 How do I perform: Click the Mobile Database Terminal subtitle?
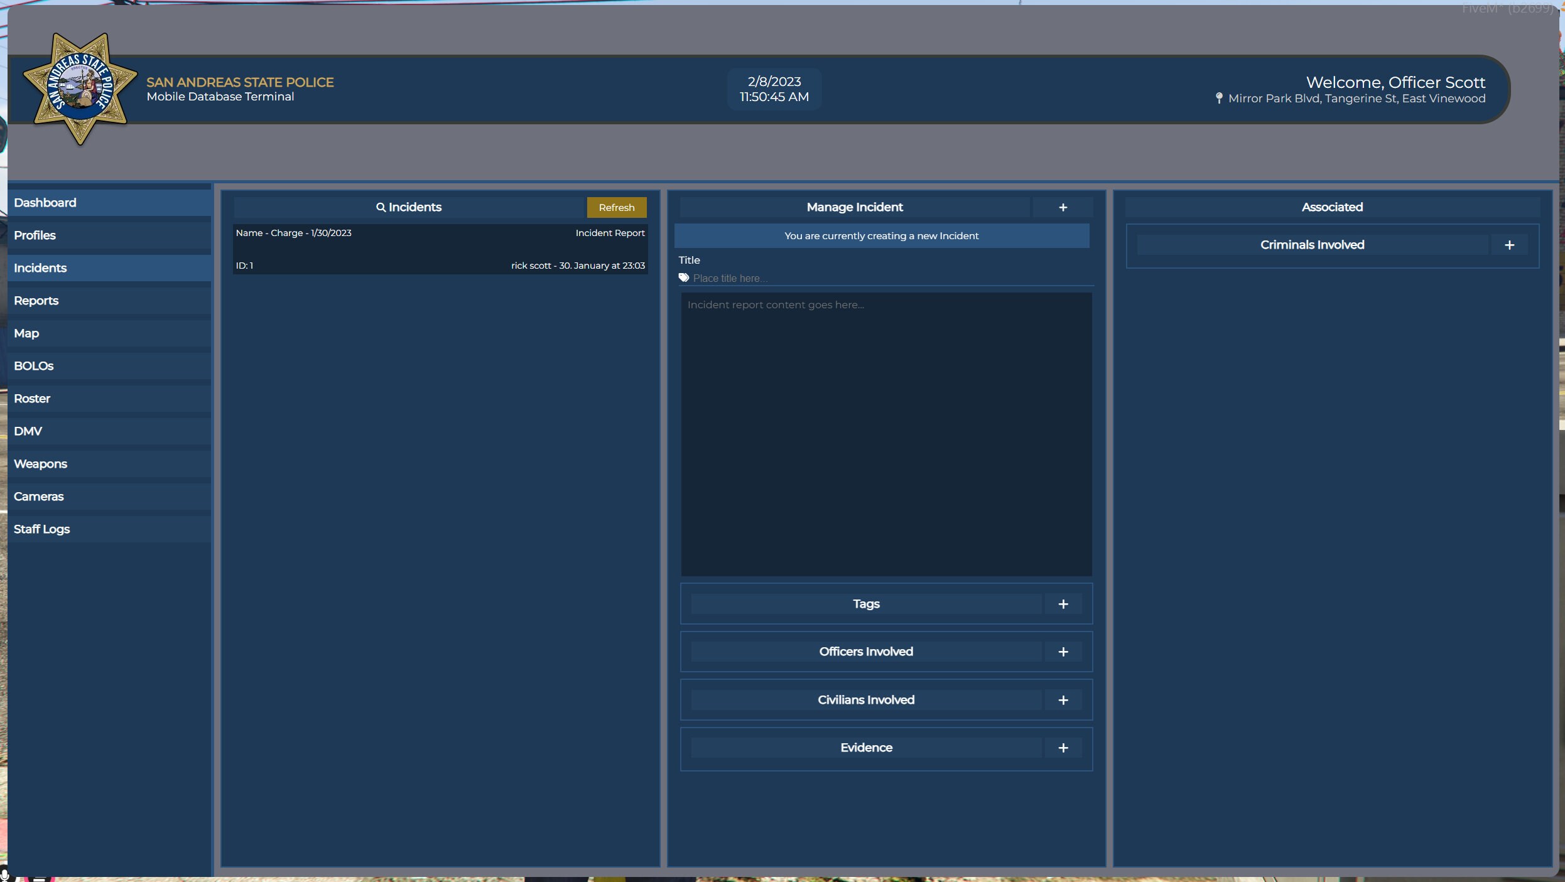[220, 97]
